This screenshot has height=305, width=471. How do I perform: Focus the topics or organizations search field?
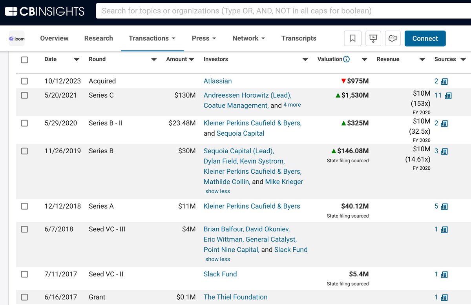point(283,11)
